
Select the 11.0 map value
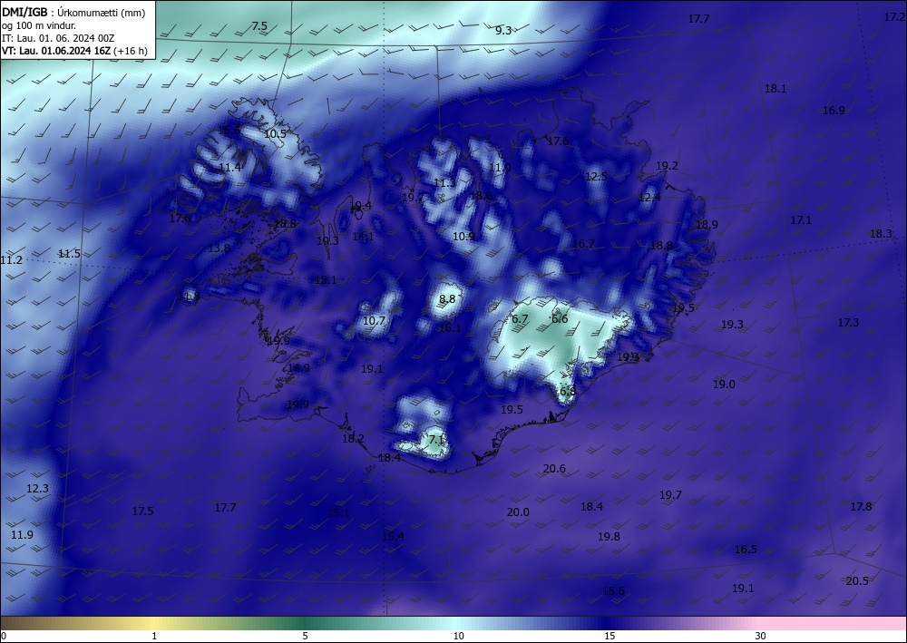pos(500,168)
